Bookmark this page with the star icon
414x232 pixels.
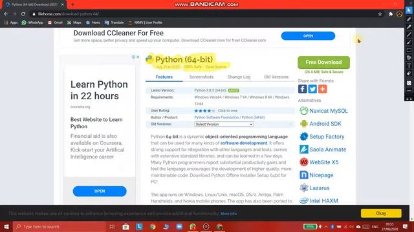tap(380, 14)
